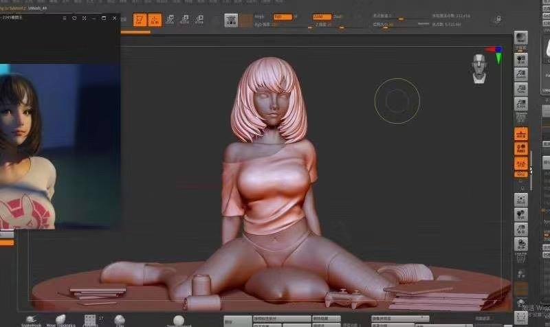
Task: Select the Rotate transform mode icon
Action: point(199,21)
